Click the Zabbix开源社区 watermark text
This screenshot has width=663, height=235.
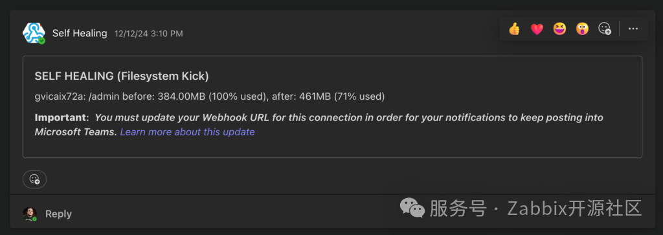click(x=574, y=208)
